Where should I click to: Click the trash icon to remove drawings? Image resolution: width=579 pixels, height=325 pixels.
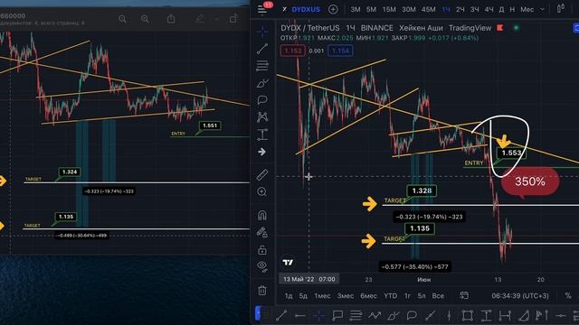(x=262, y=291)
